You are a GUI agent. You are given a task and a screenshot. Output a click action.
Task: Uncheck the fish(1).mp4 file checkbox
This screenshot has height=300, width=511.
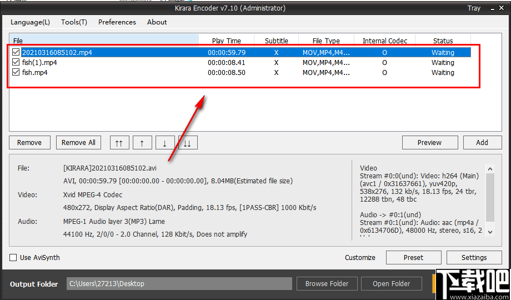click(x=16, y=62)
